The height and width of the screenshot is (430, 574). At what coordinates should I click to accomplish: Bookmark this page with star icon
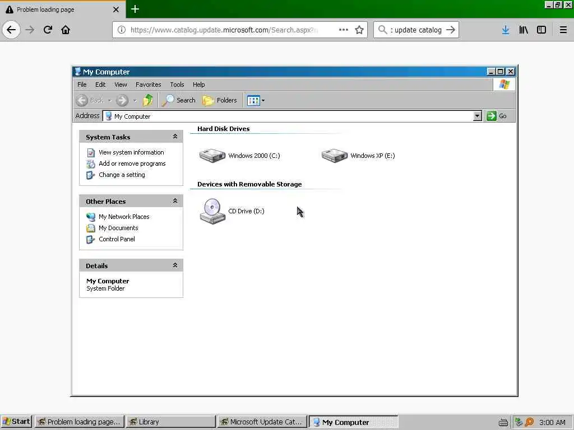point(359,30)
